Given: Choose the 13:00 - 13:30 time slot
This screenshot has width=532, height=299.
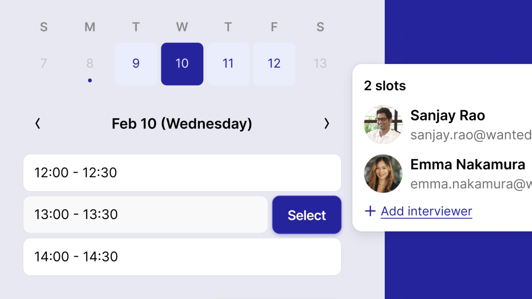Looking at the screenshot, I should click(145, 215).
